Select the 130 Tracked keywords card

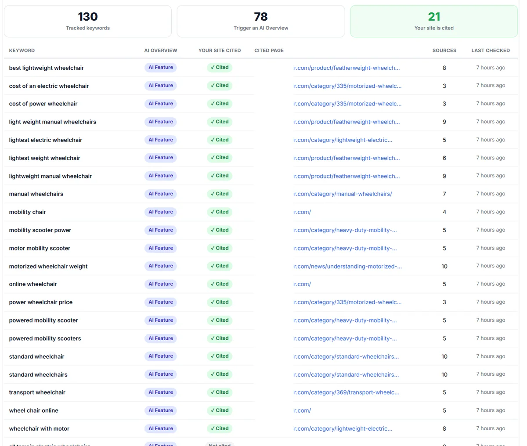tap(88, 21)
